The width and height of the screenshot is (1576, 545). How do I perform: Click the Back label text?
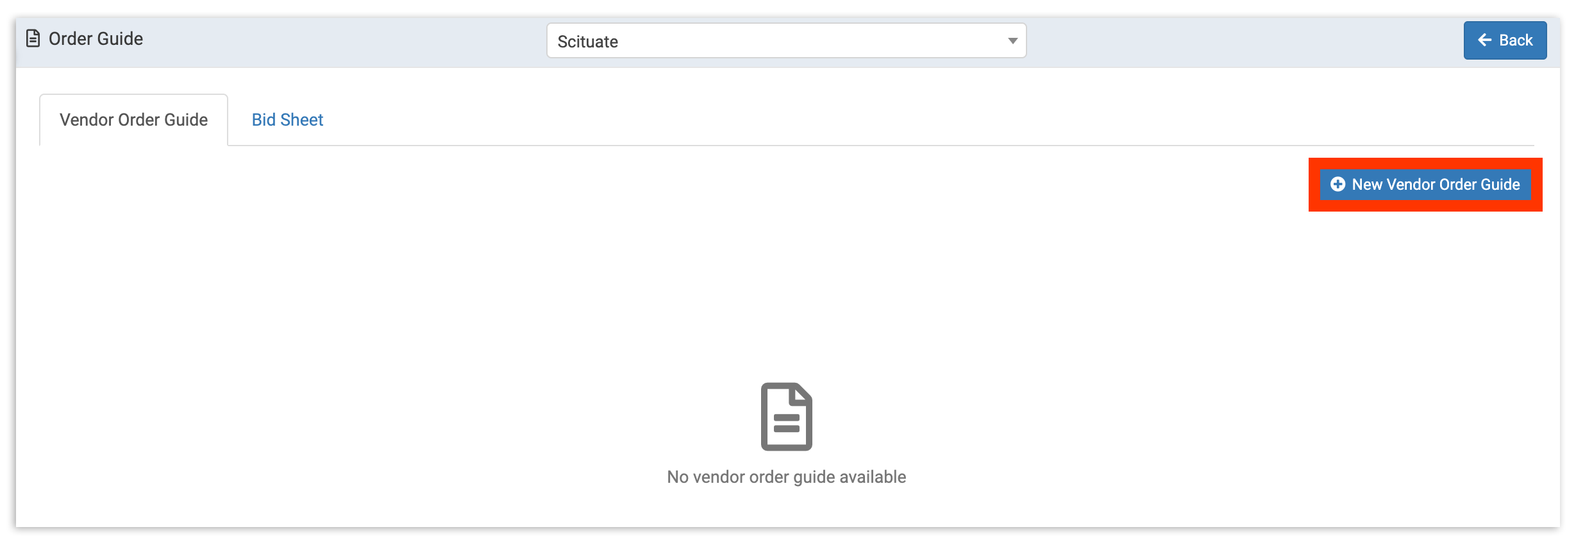tap(1516, 40)
